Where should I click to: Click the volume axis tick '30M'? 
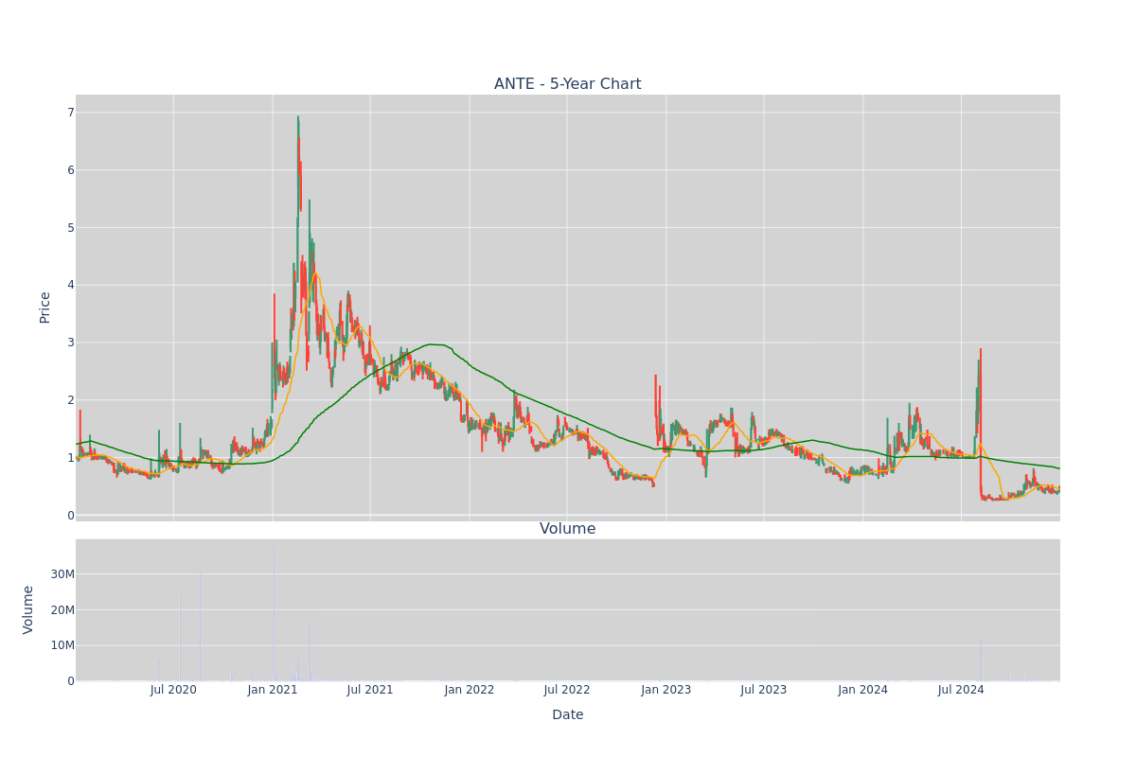[x=62, y=574]
